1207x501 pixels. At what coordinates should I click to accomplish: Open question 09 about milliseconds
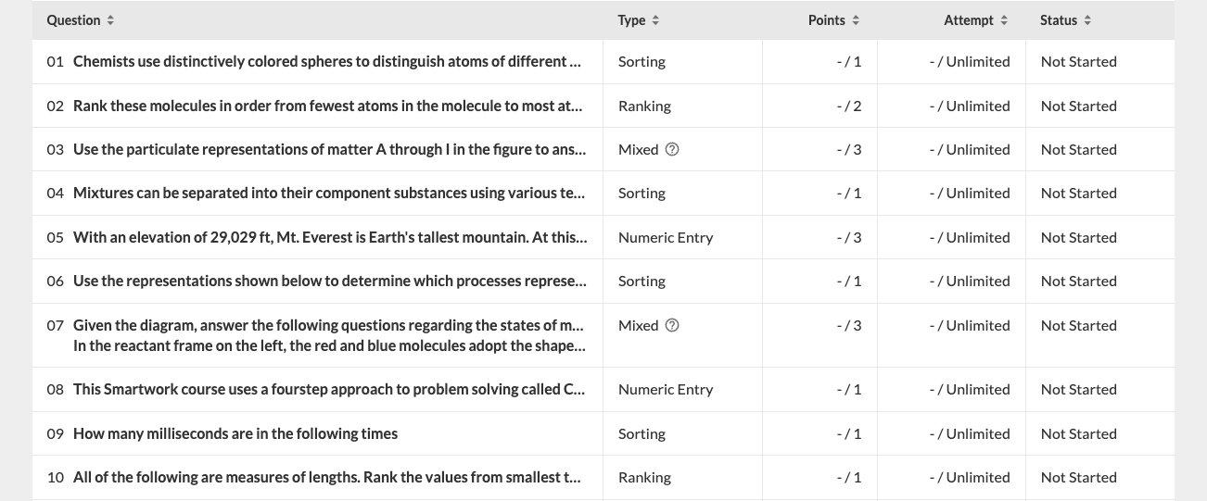point(235,434)
